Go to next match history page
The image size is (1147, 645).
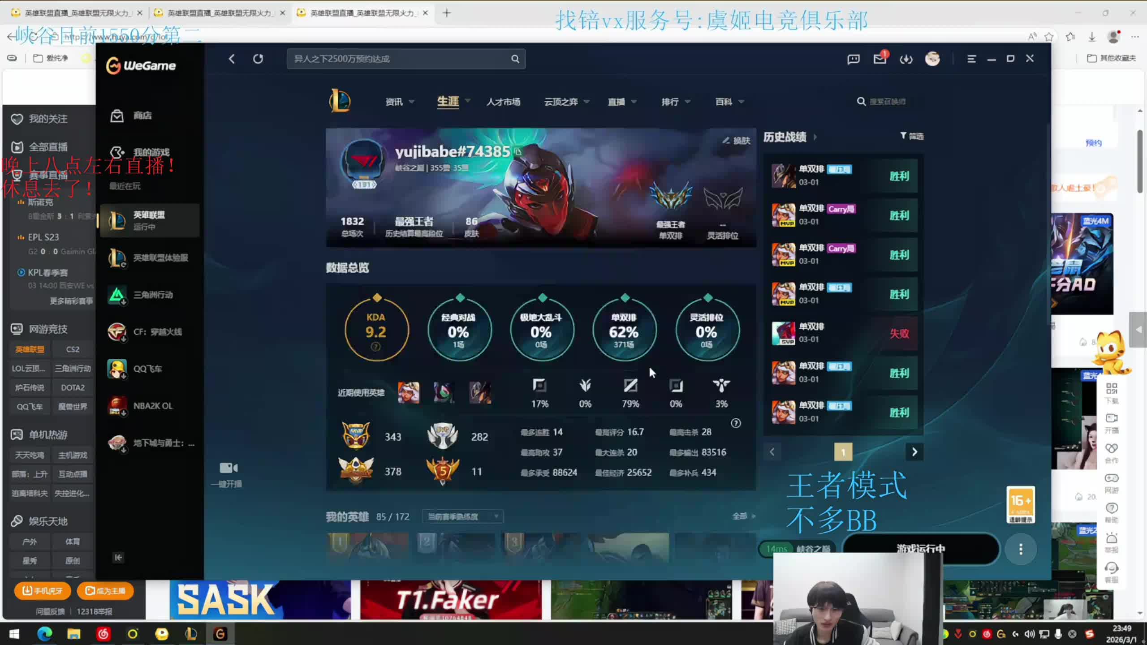click(x=914, y=452)
